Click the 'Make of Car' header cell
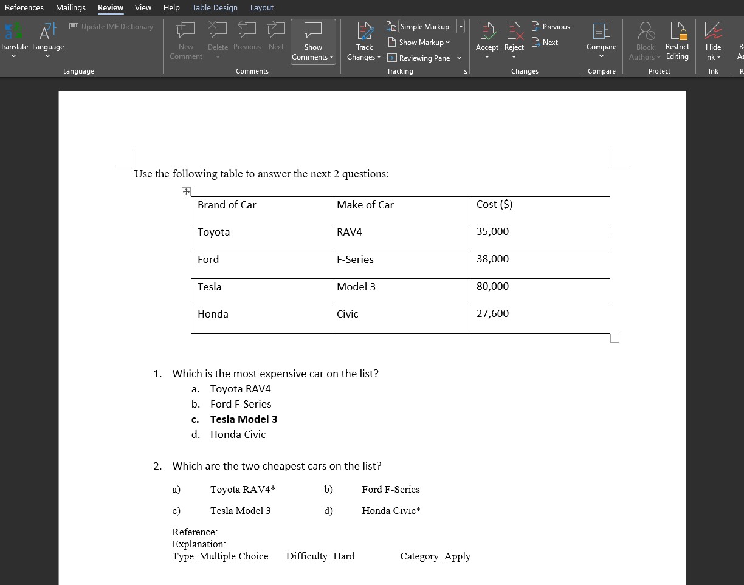 (x=401, y=210)
